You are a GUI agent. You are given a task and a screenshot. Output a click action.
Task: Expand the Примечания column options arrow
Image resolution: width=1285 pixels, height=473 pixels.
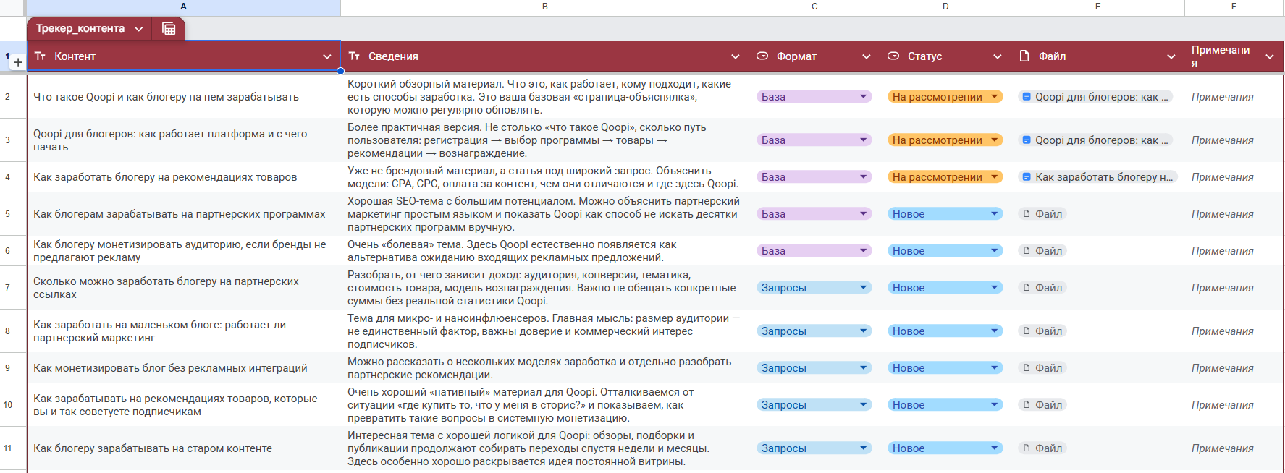coord(1270,56)
